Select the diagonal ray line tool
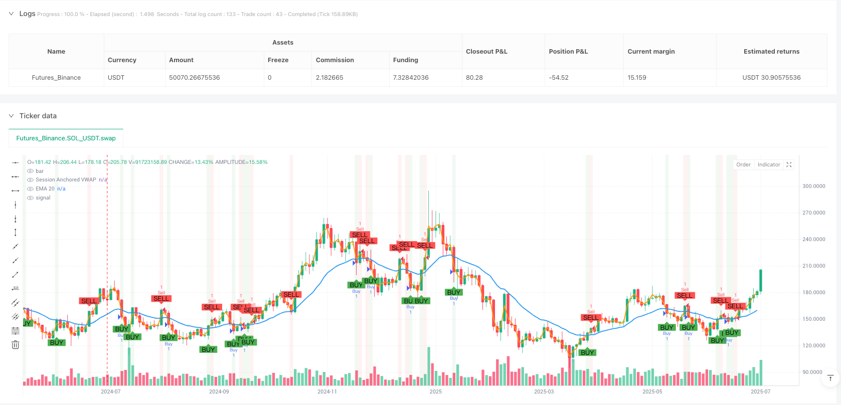This screenshot has height=405, width=841. tap(16, 260)
